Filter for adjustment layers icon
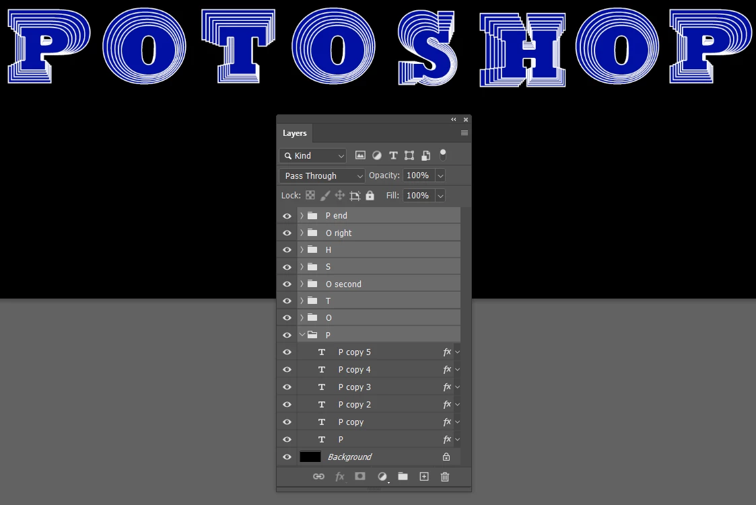This screenshot has width=756, height=505. [x=377, y=155]
